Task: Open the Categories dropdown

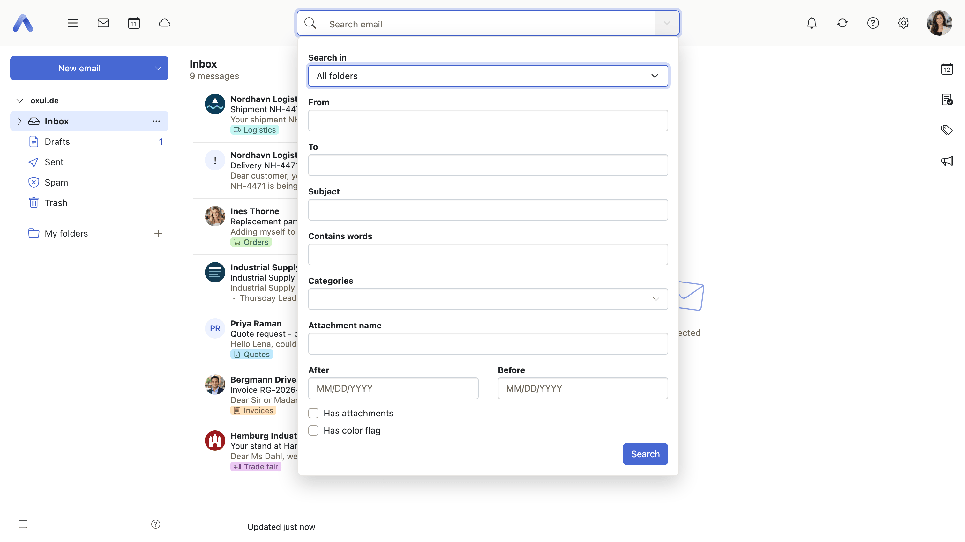Action: pyautogui.click(x=488, y=299)
